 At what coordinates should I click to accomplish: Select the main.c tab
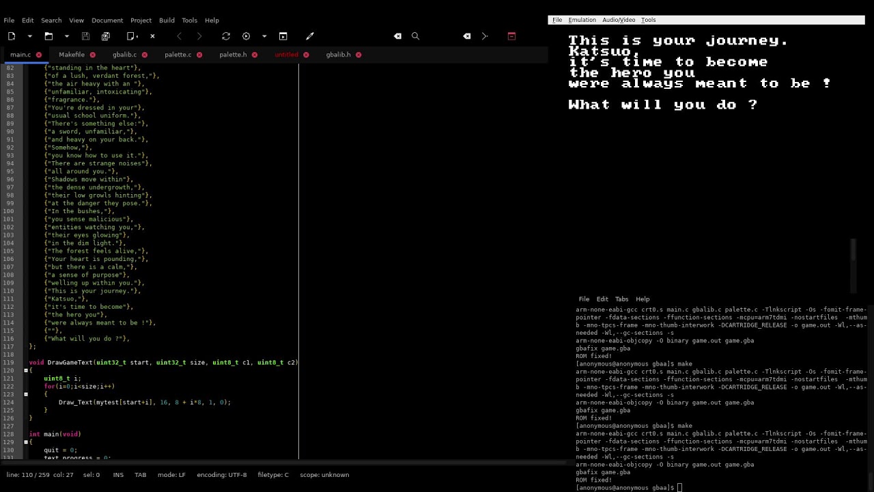20,55
